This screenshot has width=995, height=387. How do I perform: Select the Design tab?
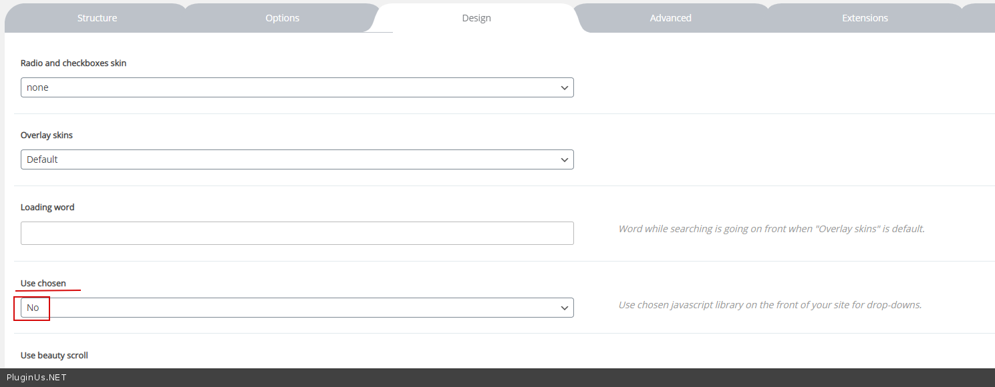point(476,18)
